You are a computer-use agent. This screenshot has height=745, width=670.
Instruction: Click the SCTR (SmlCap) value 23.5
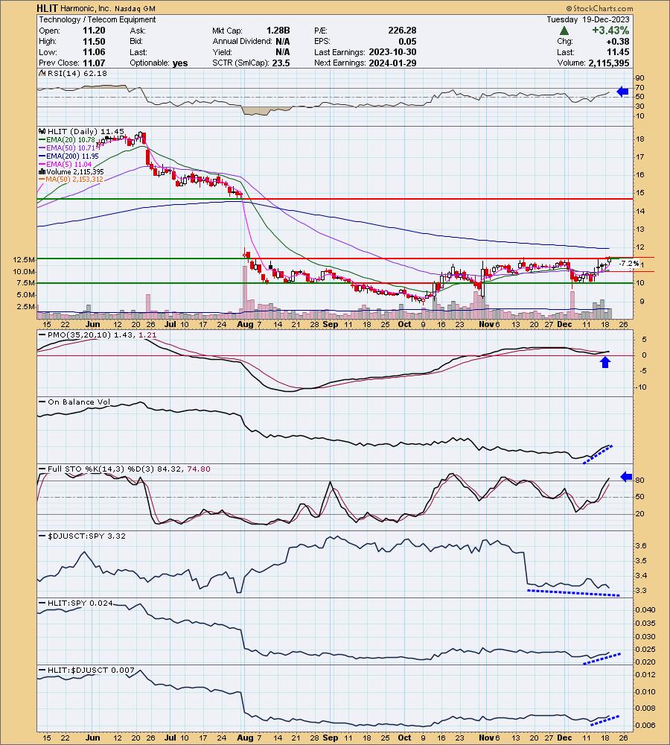[281, 63]
